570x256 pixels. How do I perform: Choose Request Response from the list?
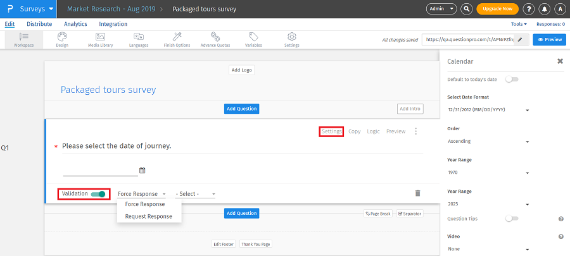[x=148, y=216]
